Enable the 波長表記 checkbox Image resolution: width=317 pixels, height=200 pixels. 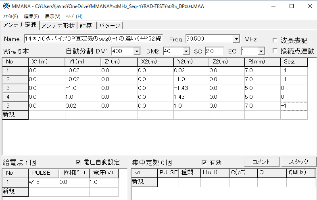click(x=275, y=41)
